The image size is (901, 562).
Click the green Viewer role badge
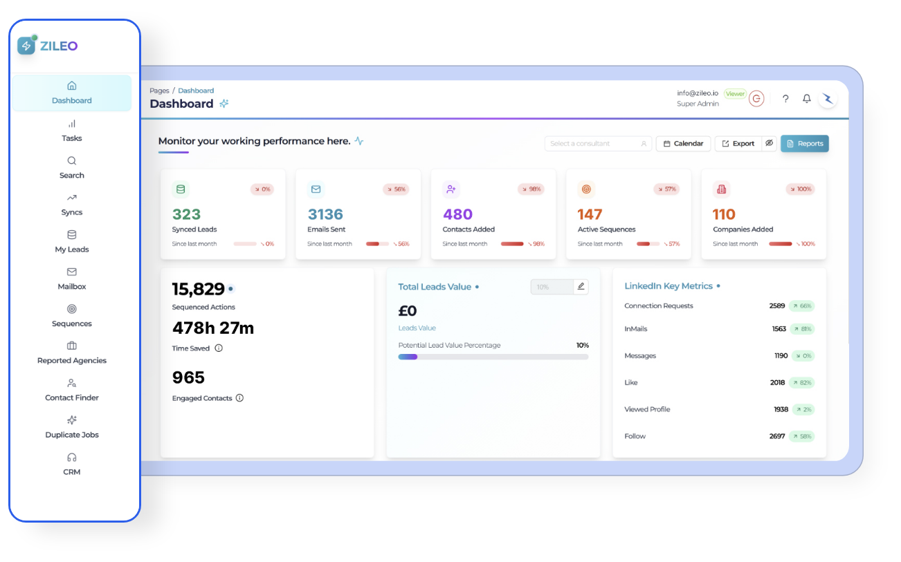click(735, 93)
